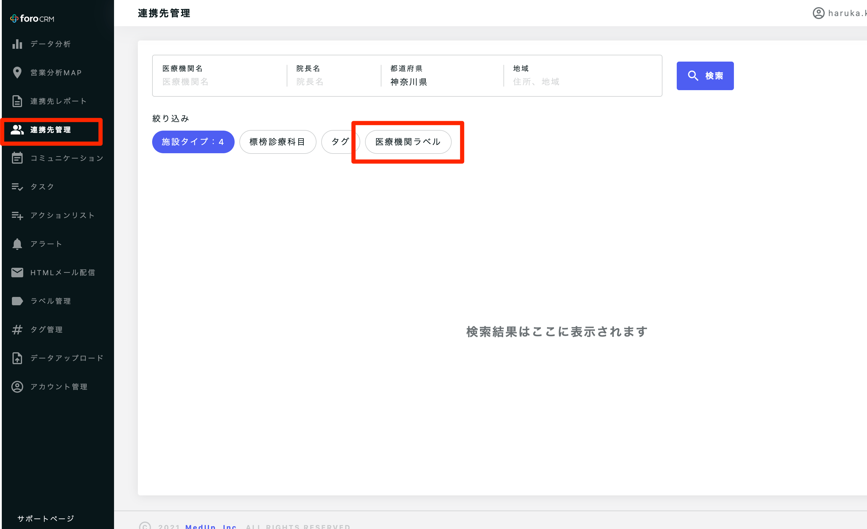Viewport: 867px width, 529px height.
Task: Click the ラベル管理 label icon
Action: click(17, 301)
